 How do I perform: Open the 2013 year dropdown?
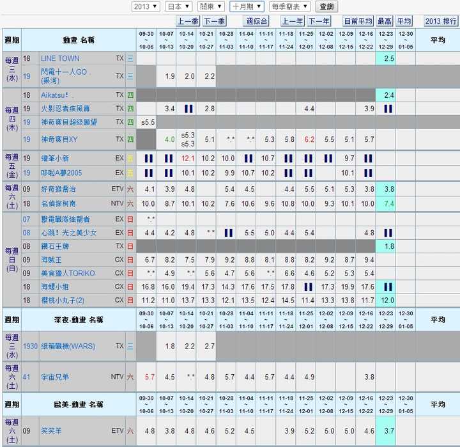146,6
